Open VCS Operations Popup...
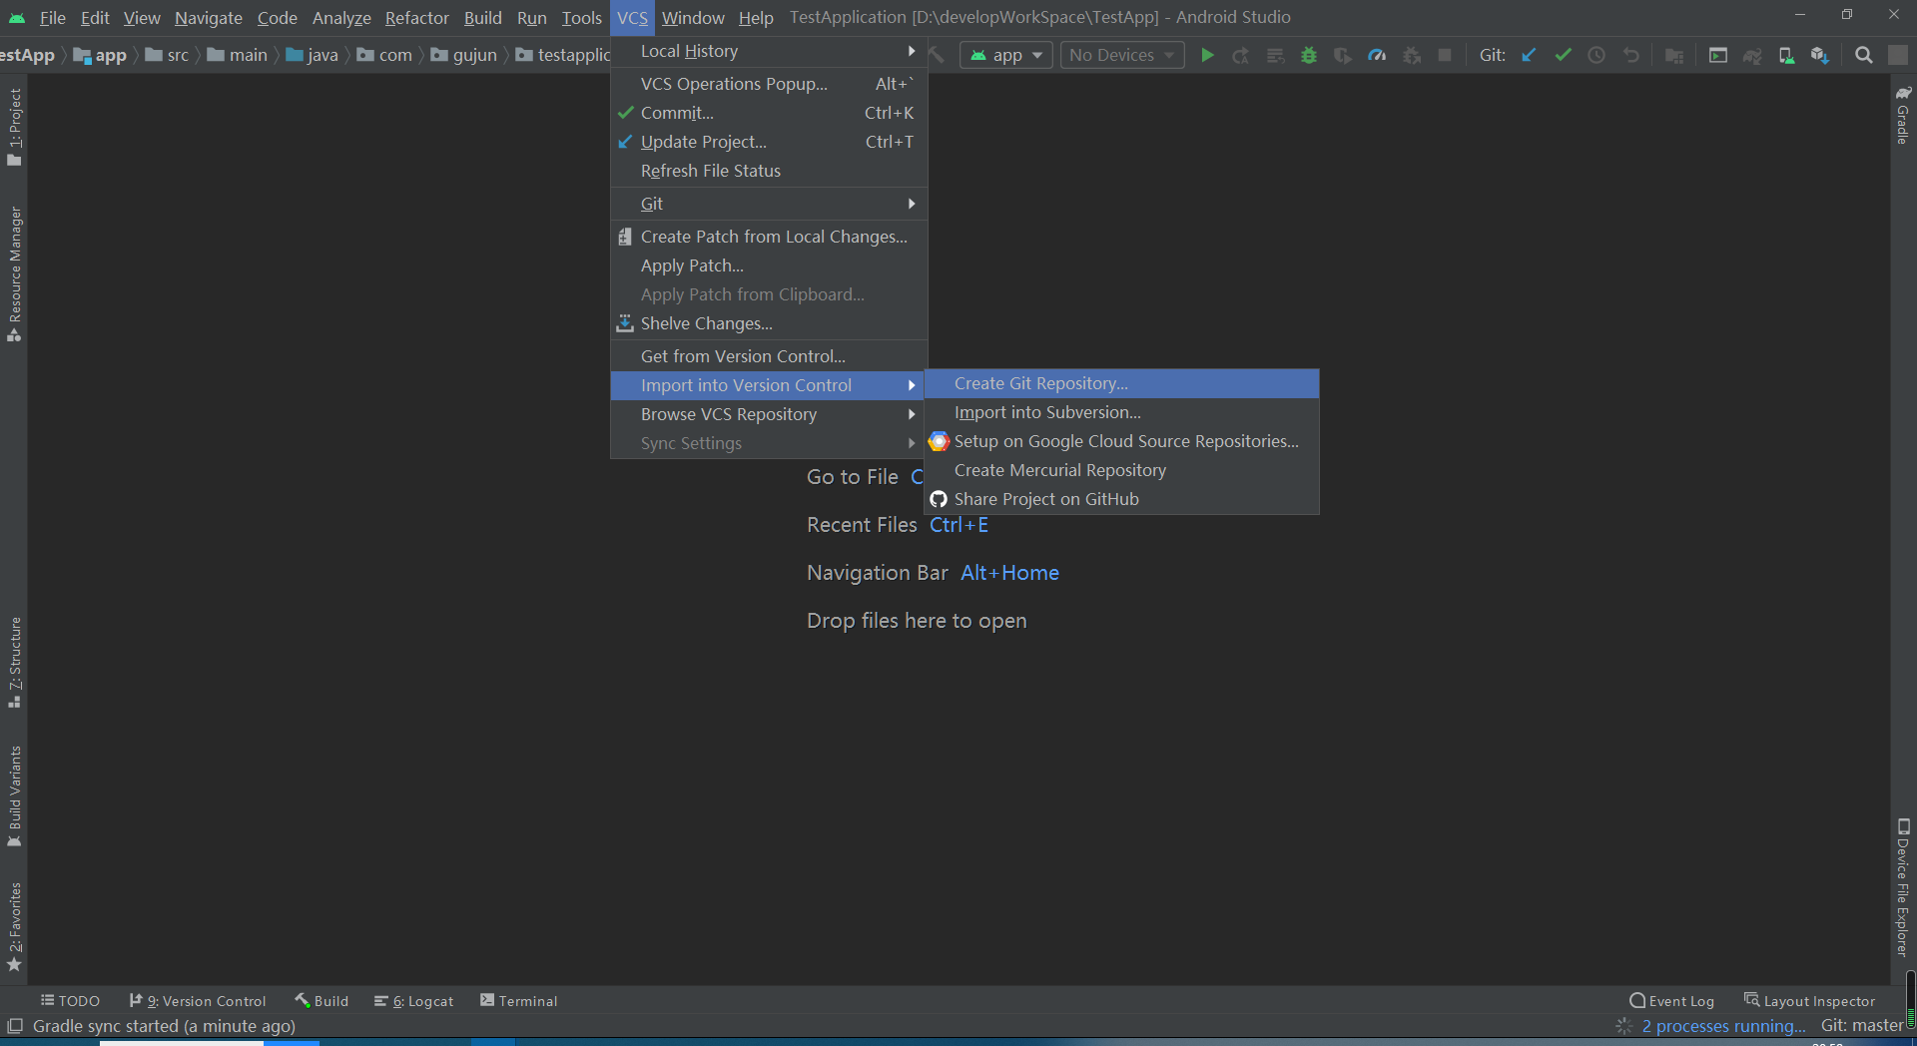This screenshot has height=1046, width=1917. (769, 84)
